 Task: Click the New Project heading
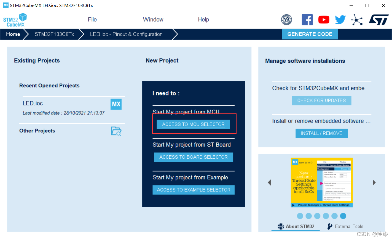[162, 60]
